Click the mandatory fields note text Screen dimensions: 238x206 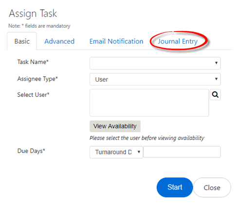[39, 26]
